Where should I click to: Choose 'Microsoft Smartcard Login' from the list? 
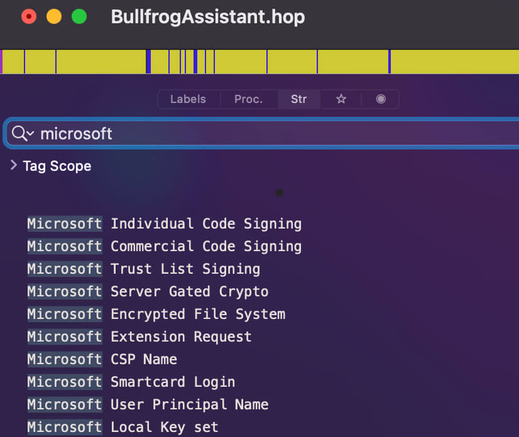tap(131, 382)
